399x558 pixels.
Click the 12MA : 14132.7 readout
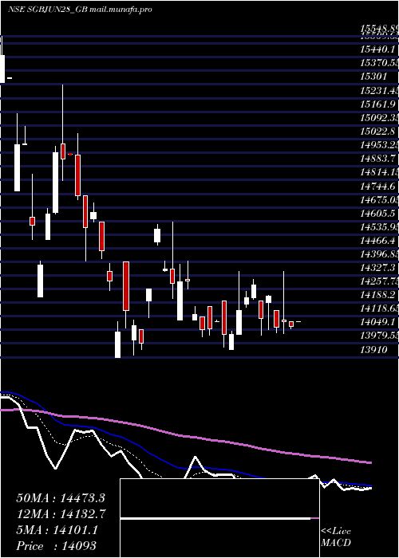61,515
